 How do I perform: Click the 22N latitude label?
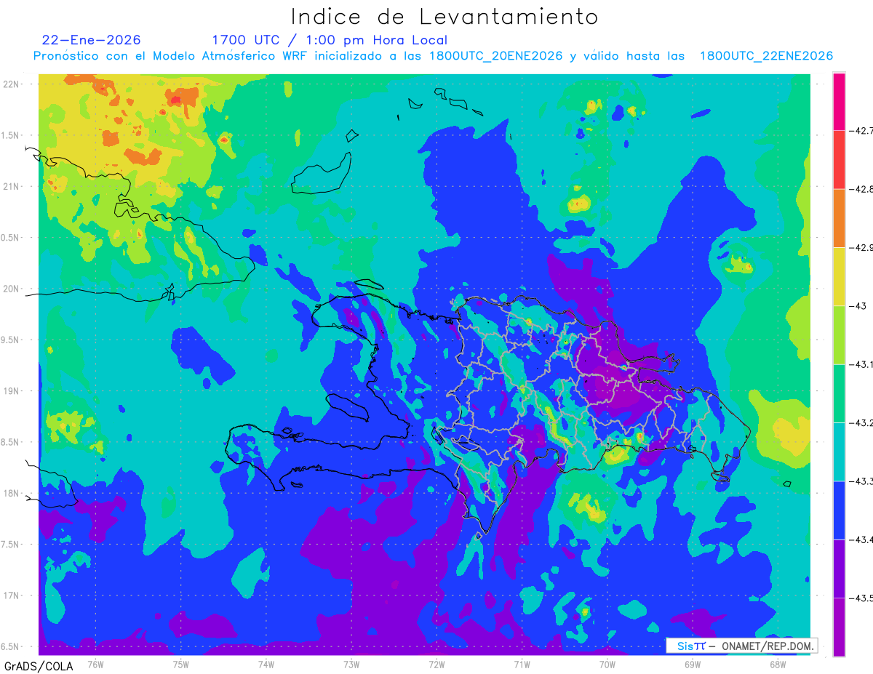pos(11,84)
